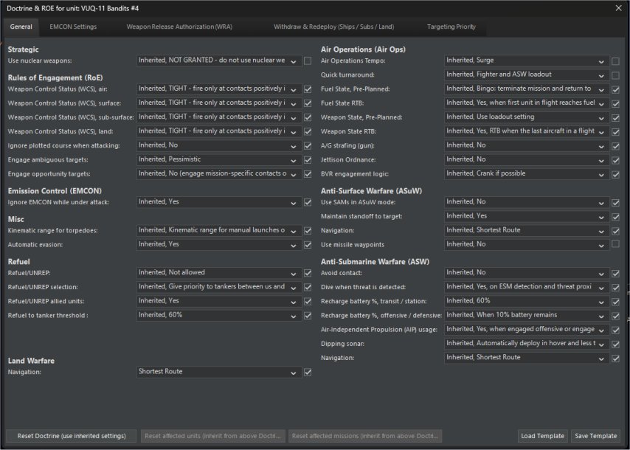Open Fuel State, Pre-Planned dropdown
The image size is (630, 450).
pos(527,89)
